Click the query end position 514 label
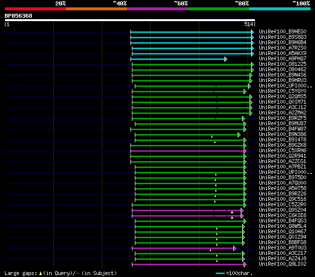The height and width of the screenshot is (277, 315). [x=249, y=24]
